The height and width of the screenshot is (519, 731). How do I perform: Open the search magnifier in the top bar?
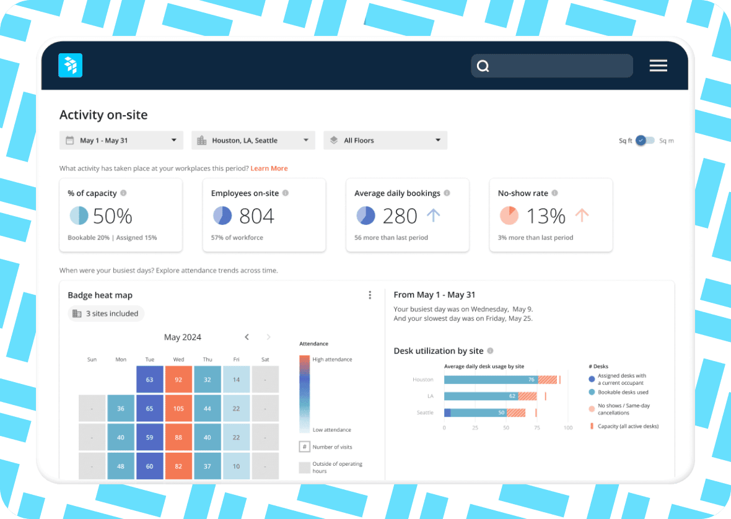483,65
